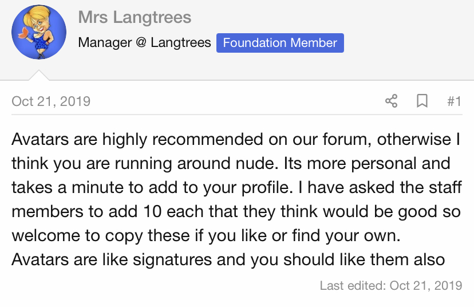Bookmark this post using the bookmark icon
Viewport: 474px width, 307px height.
pos(422,101)
